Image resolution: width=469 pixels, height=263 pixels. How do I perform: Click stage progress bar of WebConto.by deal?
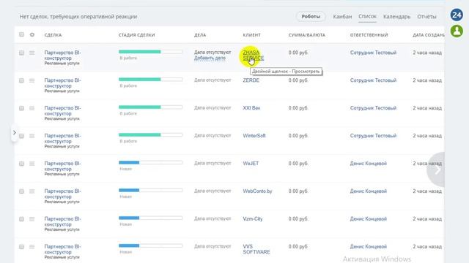(x=150, y=190)
